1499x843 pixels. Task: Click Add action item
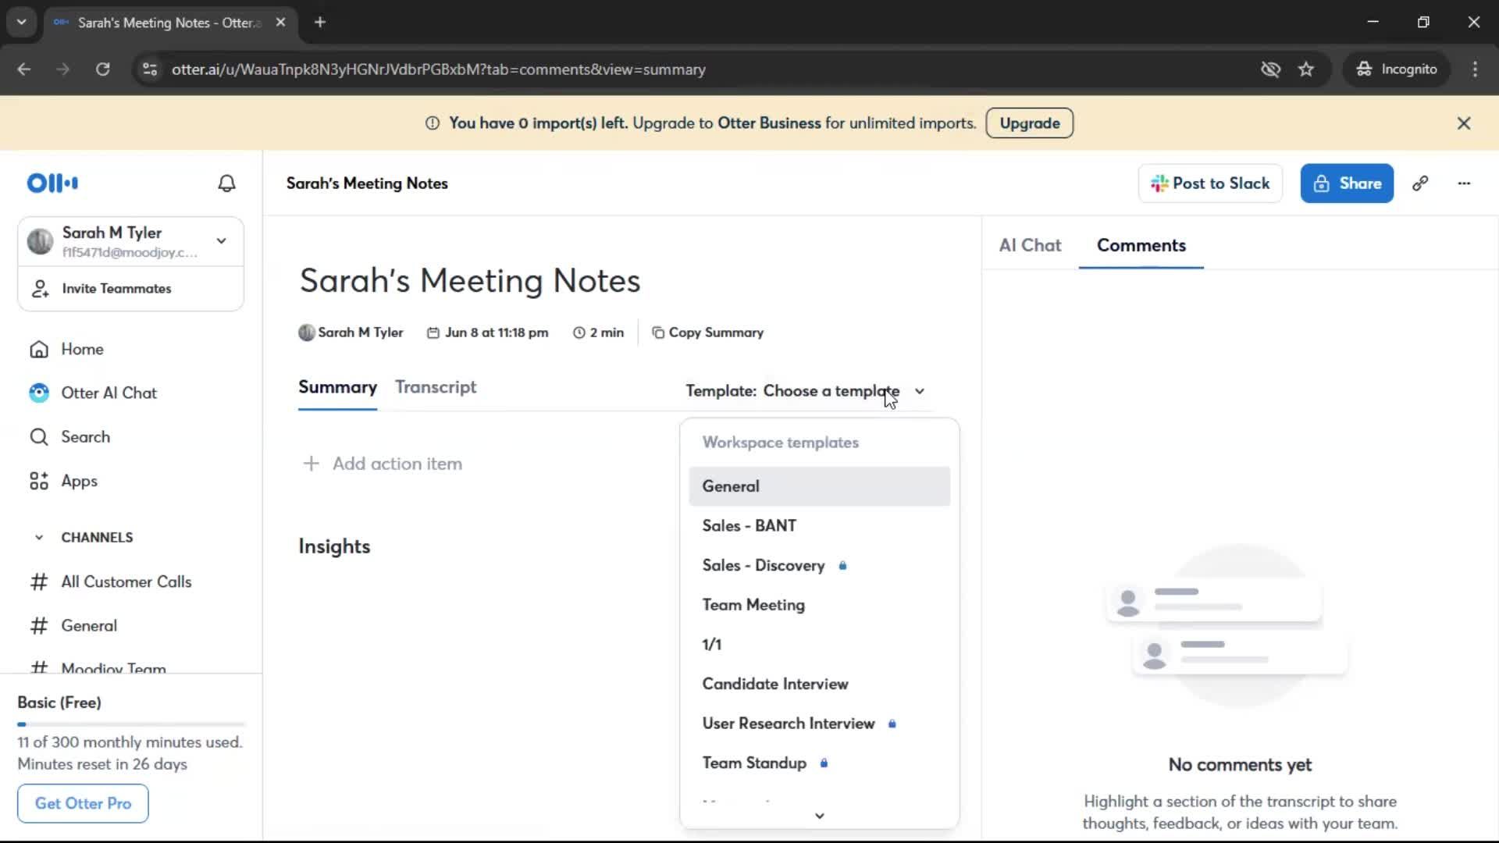[383, 464]
